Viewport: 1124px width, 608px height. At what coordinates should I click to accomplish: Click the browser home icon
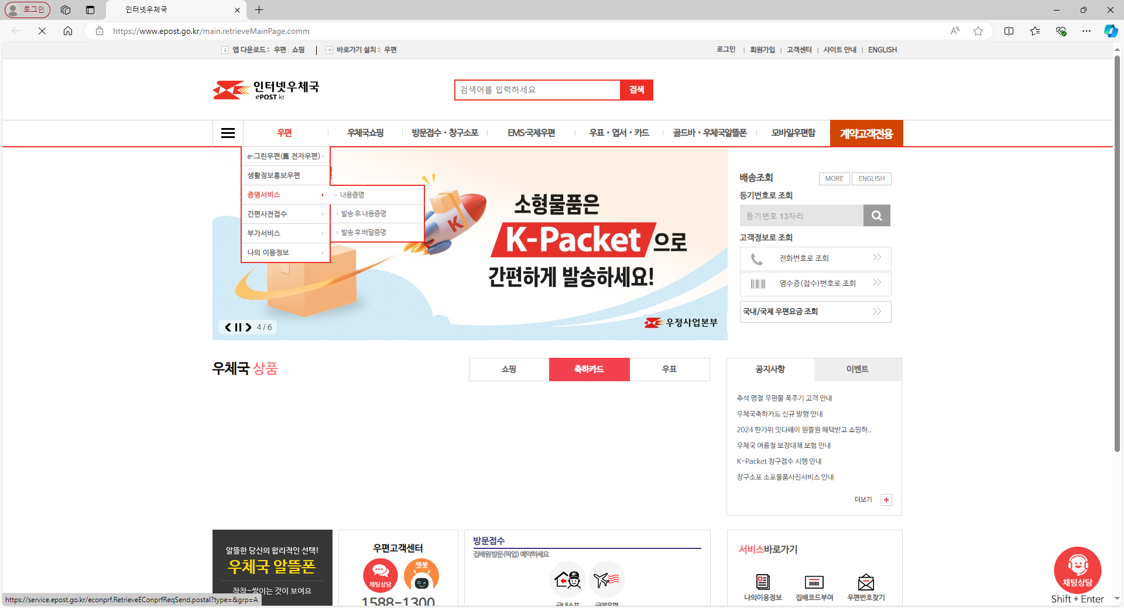click(x=68, y=31)
